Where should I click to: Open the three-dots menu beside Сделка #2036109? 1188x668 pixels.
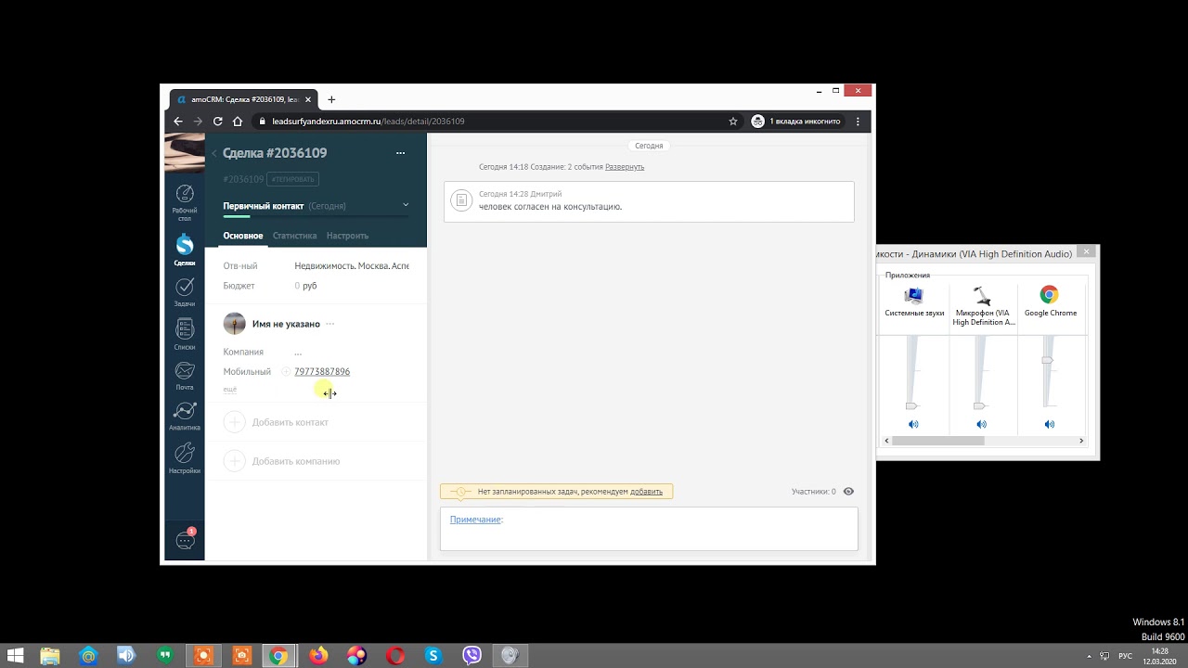click(400, 153)
